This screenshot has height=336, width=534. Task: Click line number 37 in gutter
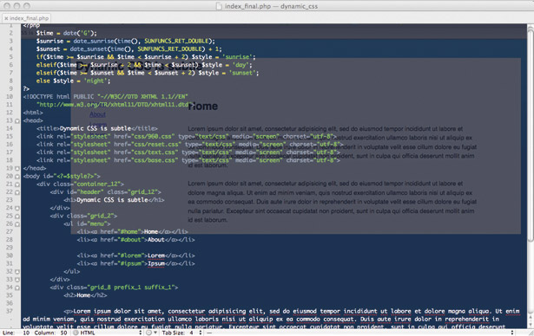click(x=10, y=311)
